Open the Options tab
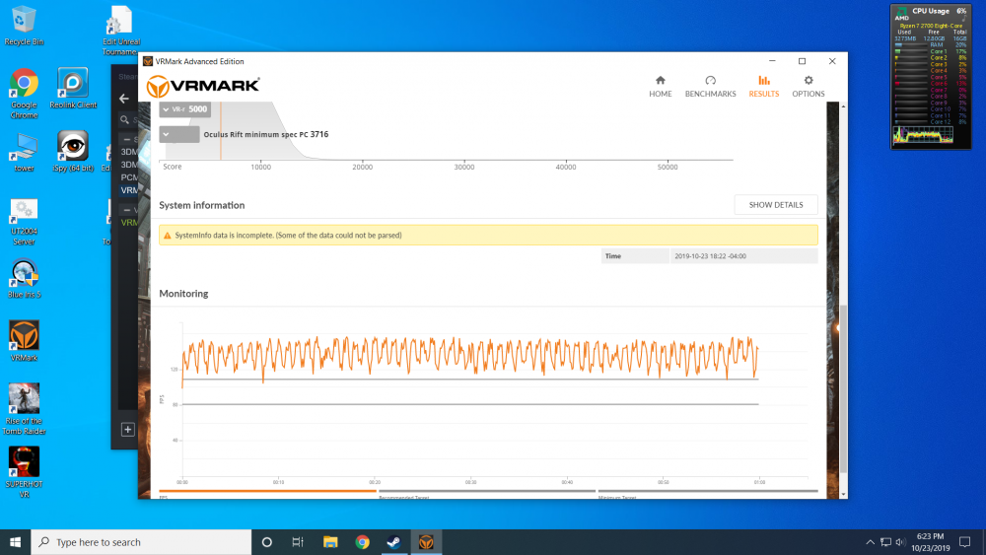986x555 pixels. point(809,86)
